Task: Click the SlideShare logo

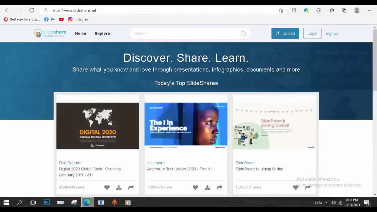Action: click(x=50, y=33)
